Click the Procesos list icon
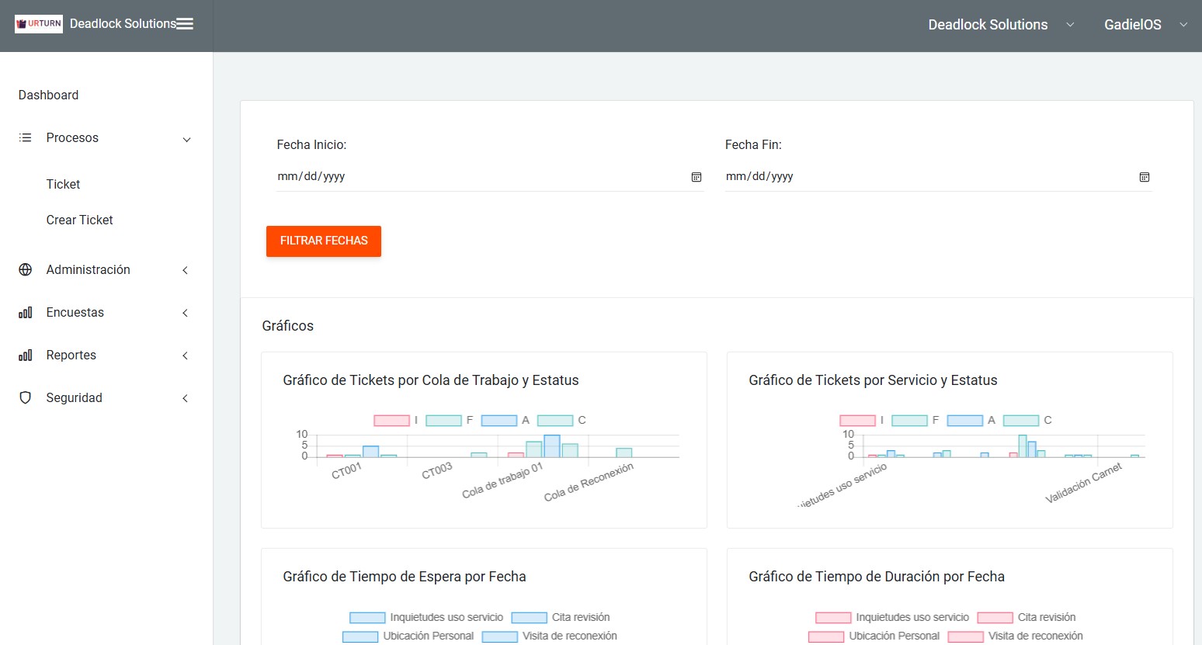Viewport: 1202px width, 645px height. pyautogui.click(x=26, y=137)
